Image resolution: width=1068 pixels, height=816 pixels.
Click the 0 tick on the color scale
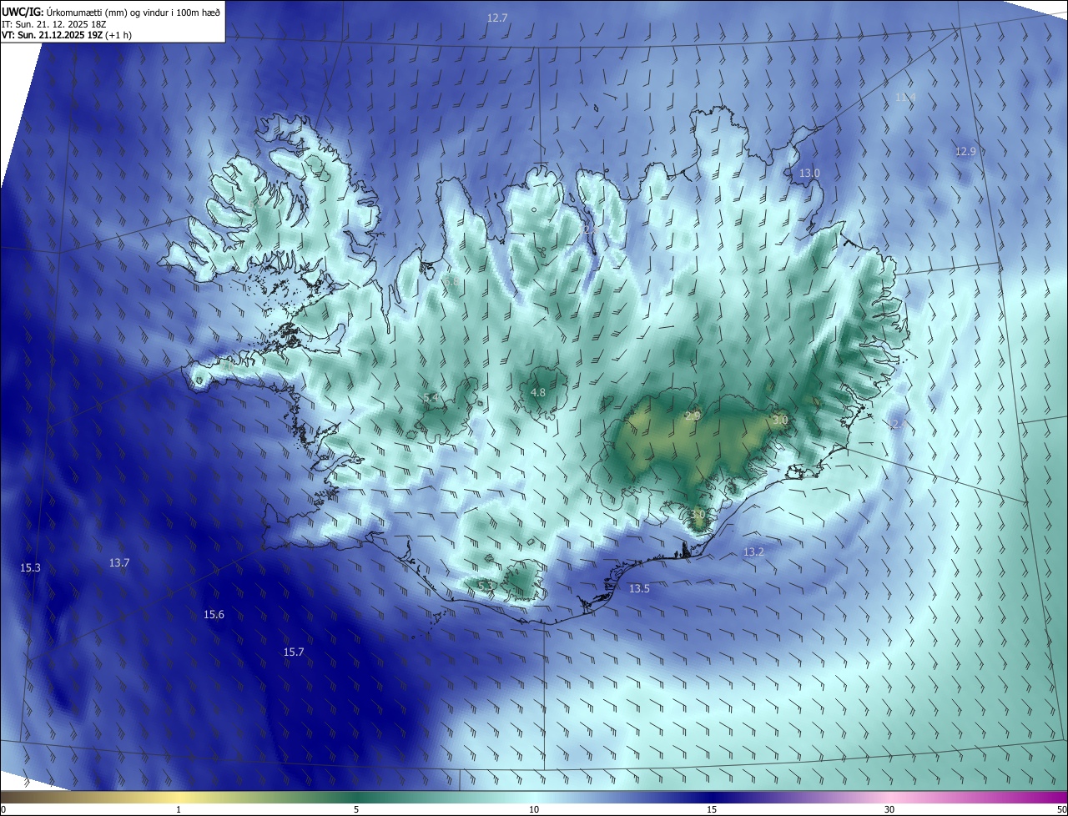[3, 809]
